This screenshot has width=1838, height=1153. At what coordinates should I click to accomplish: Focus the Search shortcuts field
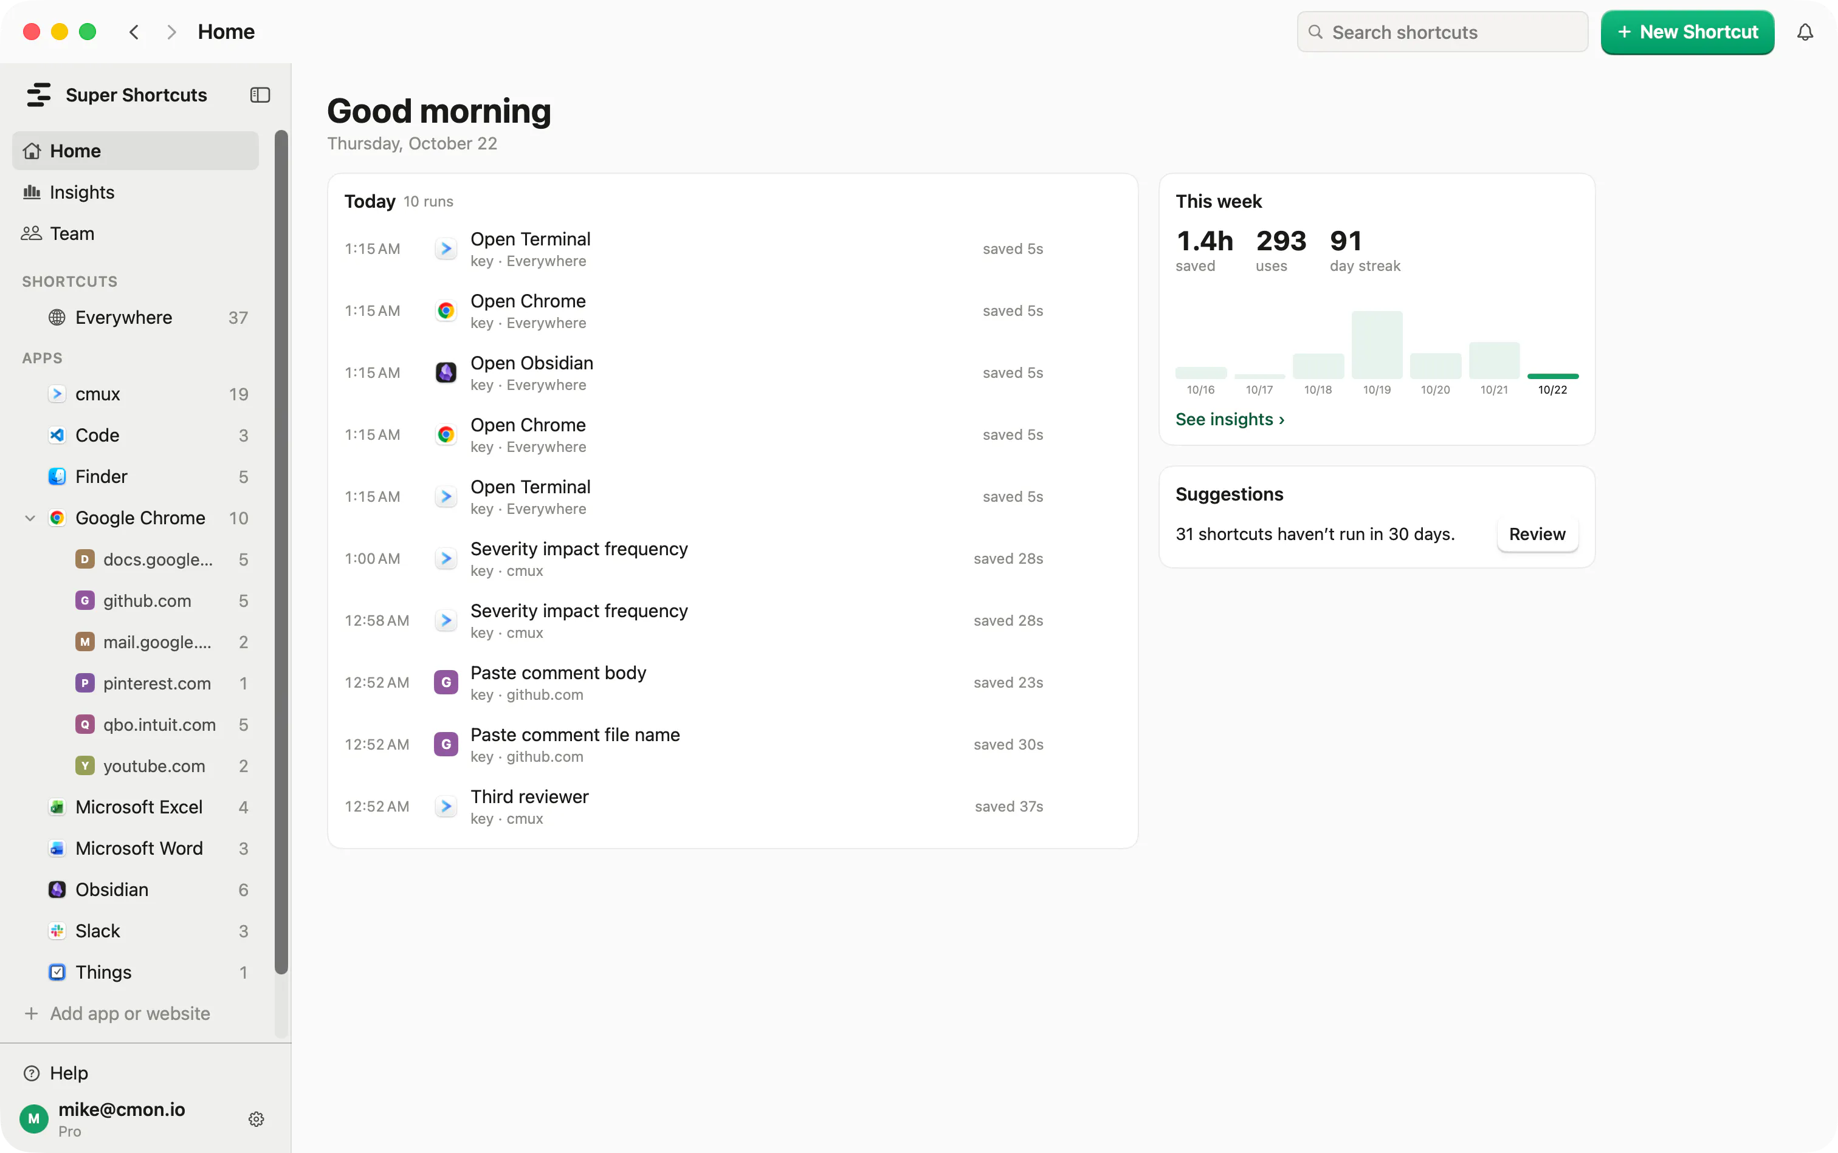point(1442,32)
